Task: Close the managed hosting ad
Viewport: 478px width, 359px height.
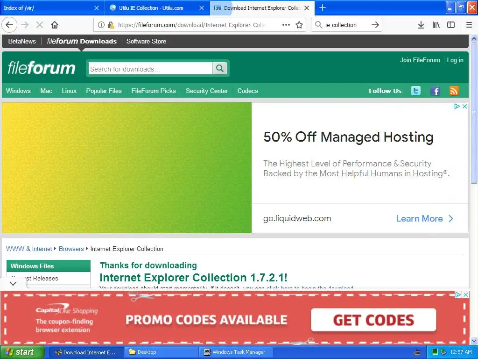Action: (464, 106)
